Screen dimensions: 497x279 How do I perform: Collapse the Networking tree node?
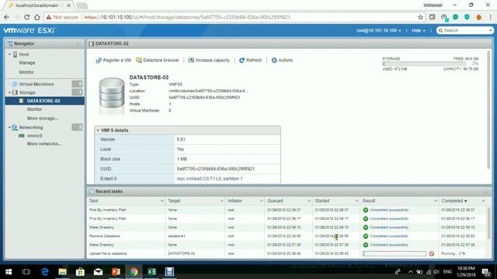pos(9,127)
